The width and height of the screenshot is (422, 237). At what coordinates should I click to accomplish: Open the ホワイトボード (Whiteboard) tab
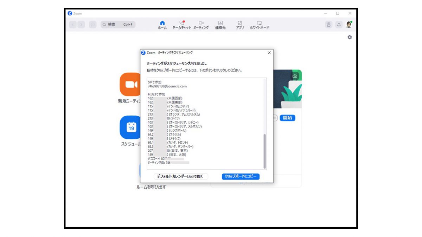[259, 25]
